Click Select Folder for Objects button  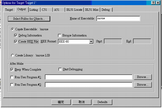pyautogui.click(x=29, y=19)
